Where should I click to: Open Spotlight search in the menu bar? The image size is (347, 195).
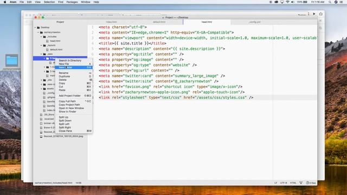330,2
